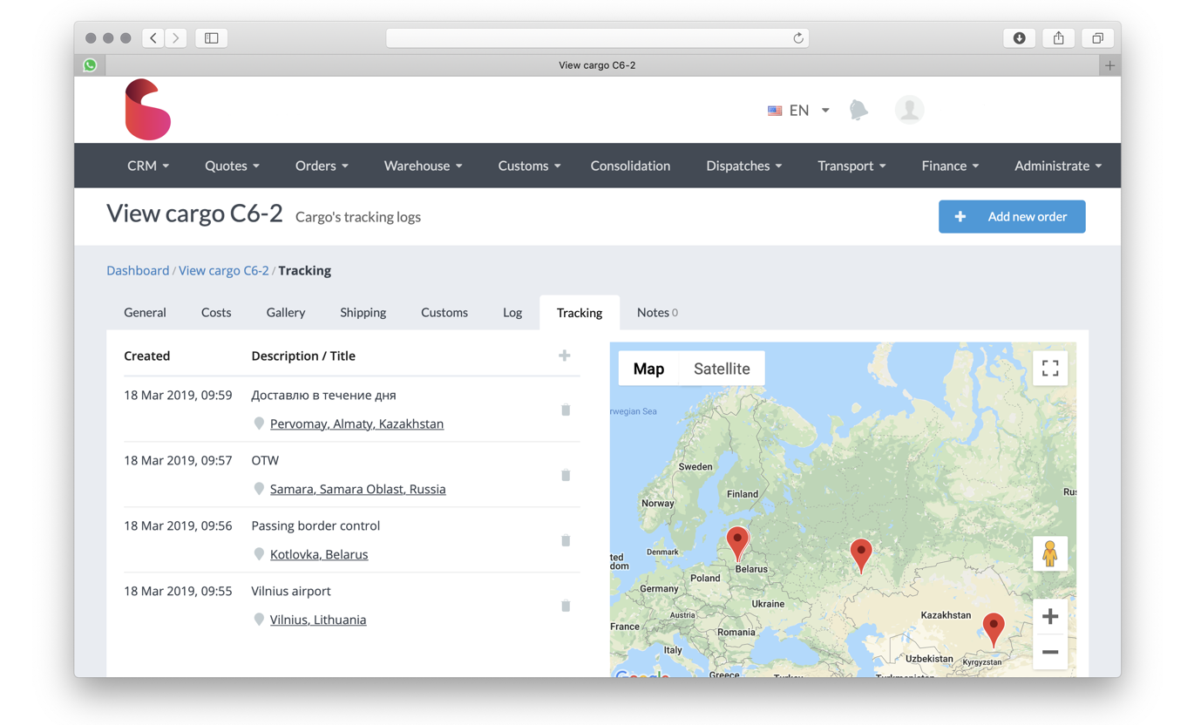Expand the Orders menu

[322, 166]
